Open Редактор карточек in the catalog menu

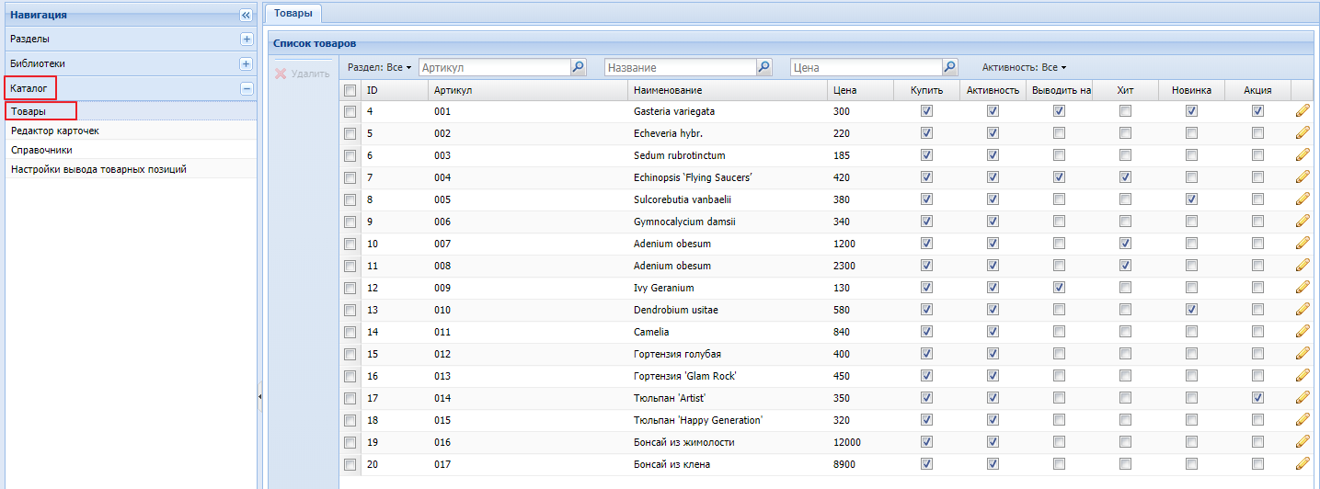55,131
